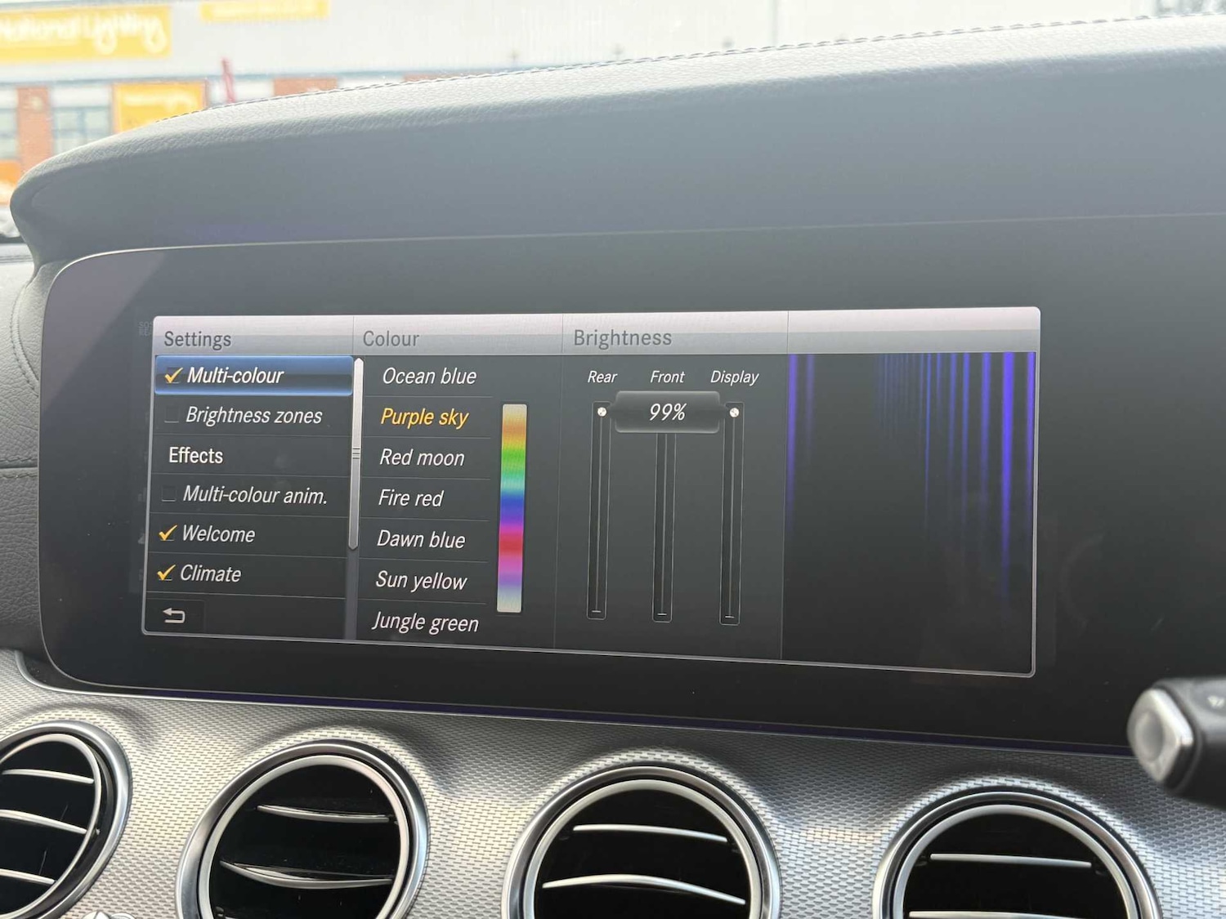Disable the Welcome effect checkmark
Image resolution: width=1226 pixels, height=919 pixels.
(x=168, y=533)
